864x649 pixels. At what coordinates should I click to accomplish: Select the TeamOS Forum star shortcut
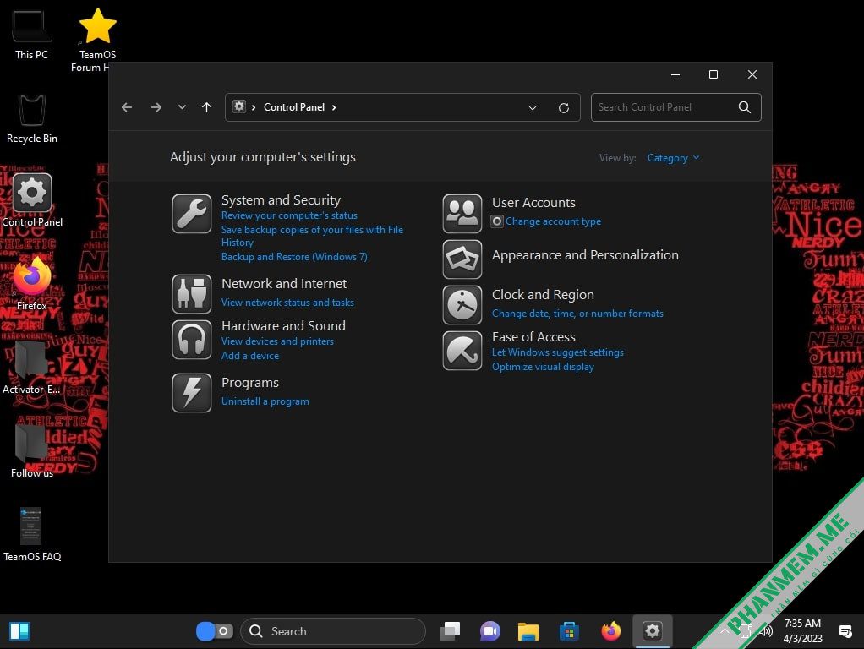[97, 40]
